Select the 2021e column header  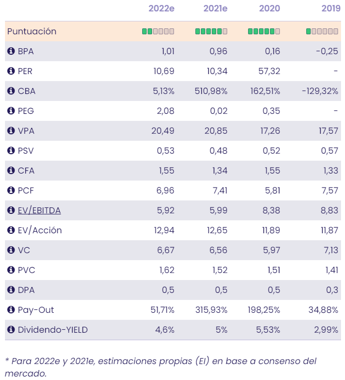coord(215,8)
